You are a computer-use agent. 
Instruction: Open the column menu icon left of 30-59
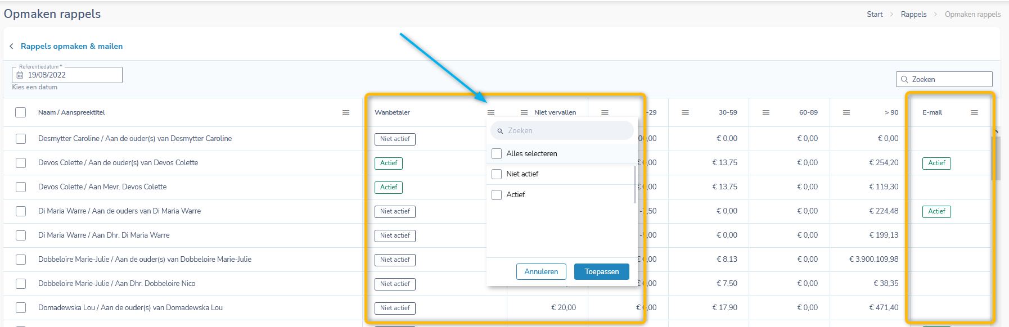click(x=685, y=113)
